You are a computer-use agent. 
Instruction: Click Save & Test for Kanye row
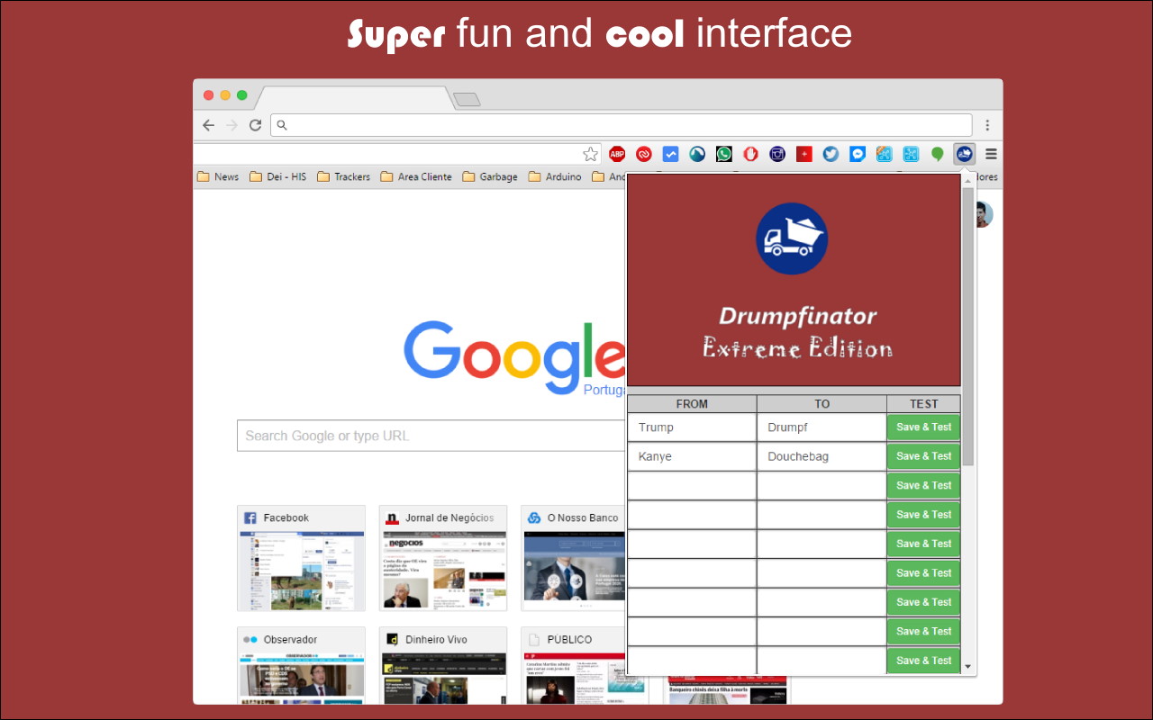click(x=923, y=456)
